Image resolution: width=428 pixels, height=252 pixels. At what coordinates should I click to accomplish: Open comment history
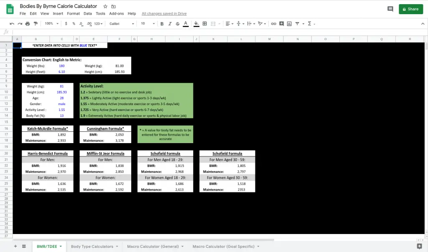[390, 9]
